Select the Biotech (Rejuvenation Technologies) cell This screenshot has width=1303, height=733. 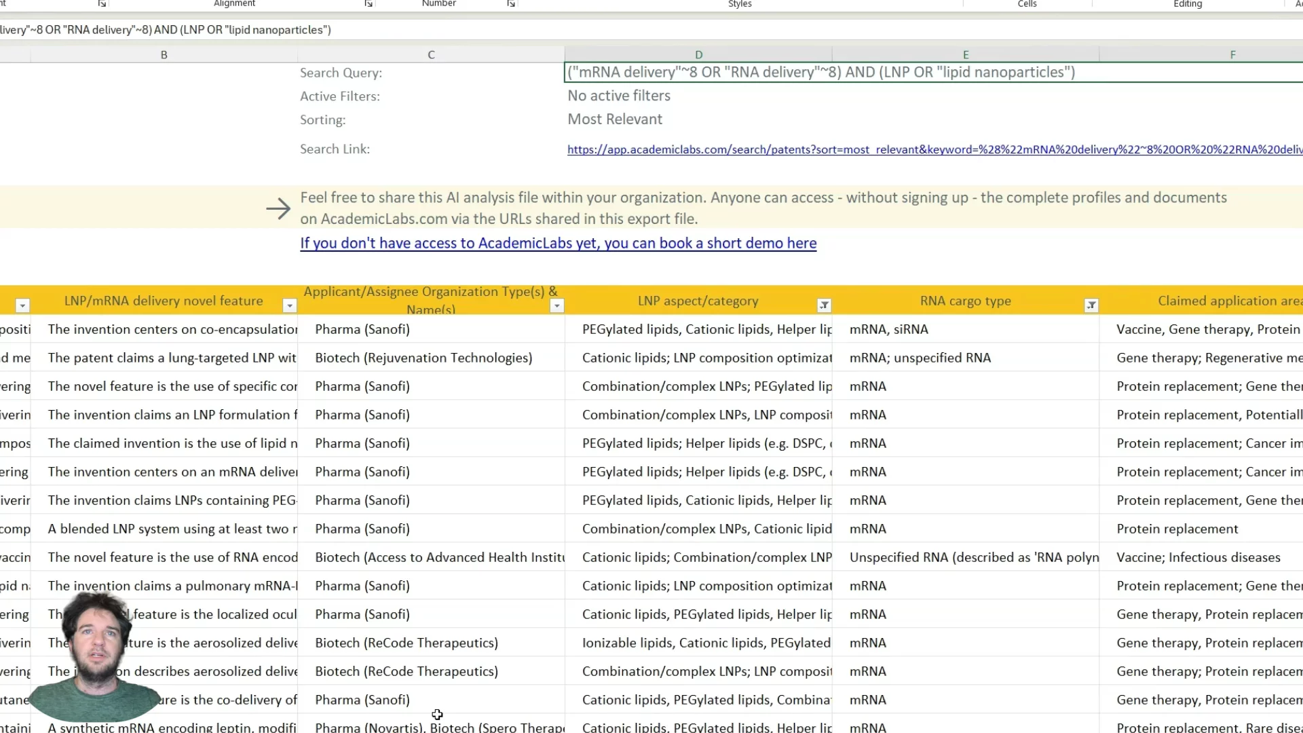pos(423,358)
